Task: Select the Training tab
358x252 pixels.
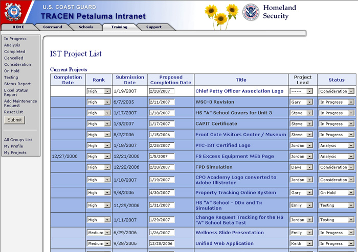Action: 119,27
